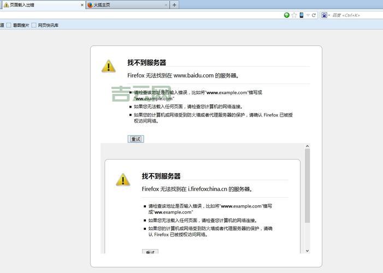Close the 火狐主页 tab
Screen dimensions: 383x273
click(x=166, y=5)
